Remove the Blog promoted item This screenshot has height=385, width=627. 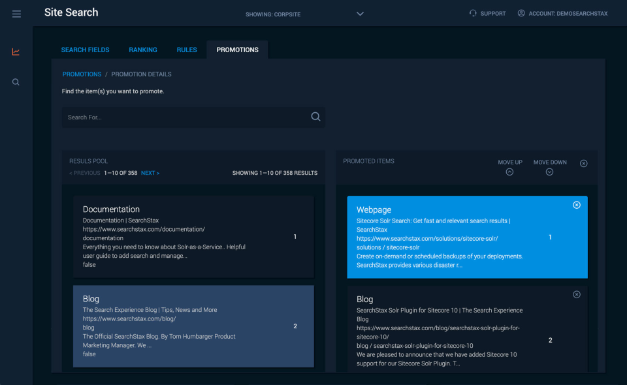pos(577,294)
